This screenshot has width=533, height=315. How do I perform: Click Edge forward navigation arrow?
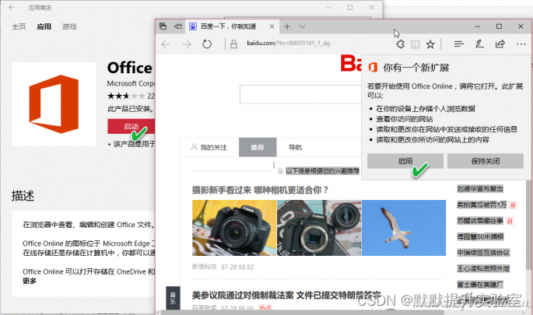click(186, 44)
